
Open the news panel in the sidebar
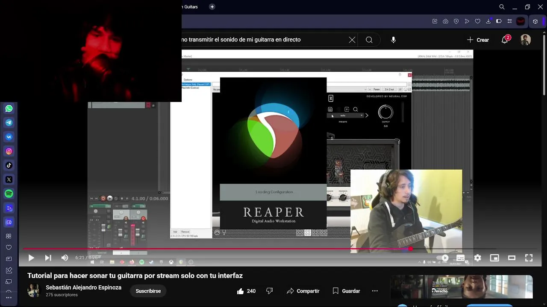(x=9, y=259)
